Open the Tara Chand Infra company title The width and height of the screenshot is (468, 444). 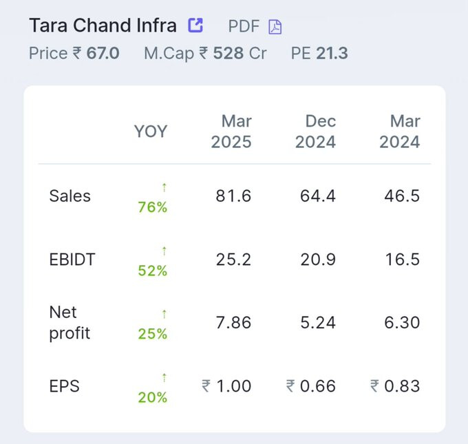click(103, 25)
